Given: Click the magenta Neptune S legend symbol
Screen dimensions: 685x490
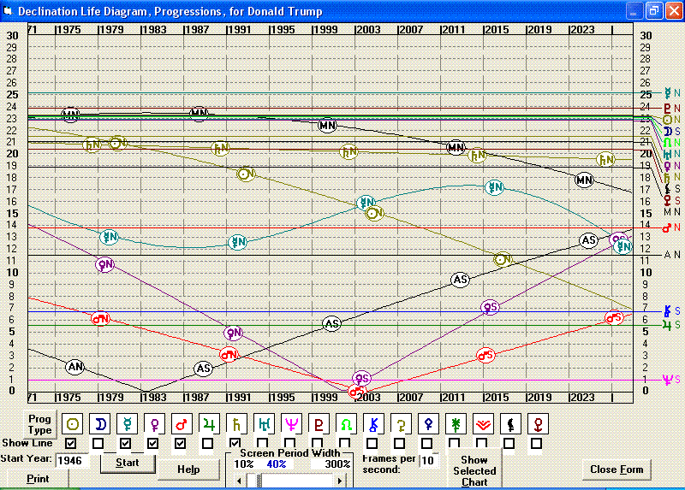Looking at the screenshot, I should pos(667,380).
